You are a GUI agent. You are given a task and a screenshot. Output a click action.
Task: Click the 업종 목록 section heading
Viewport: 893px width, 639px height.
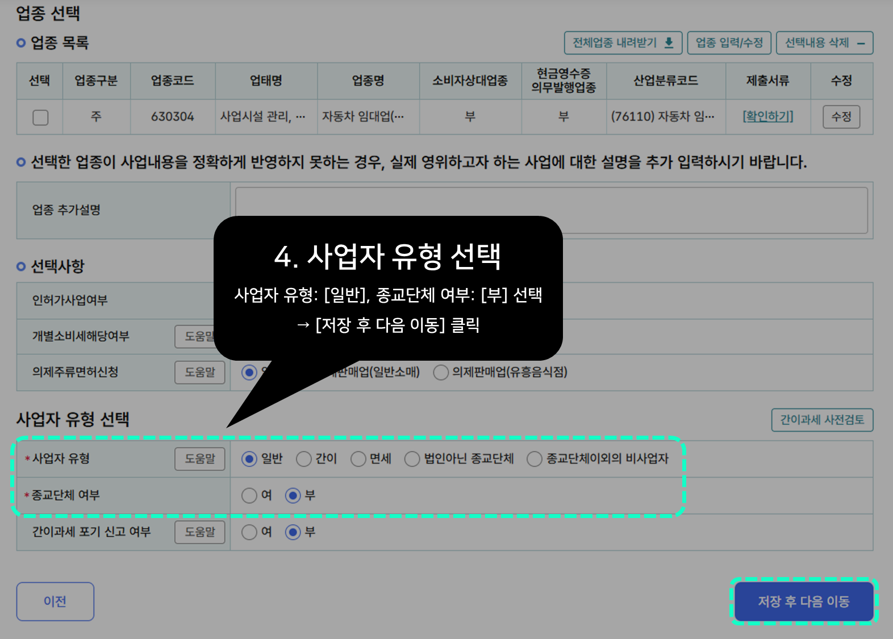(60, 43)
